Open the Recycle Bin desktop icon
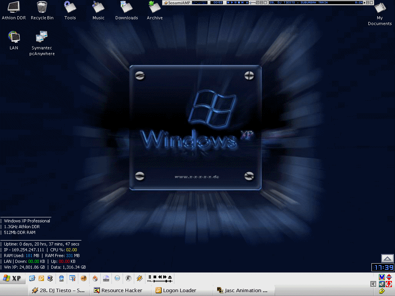The width and height of the screenshot is (395, 296). 42,7
